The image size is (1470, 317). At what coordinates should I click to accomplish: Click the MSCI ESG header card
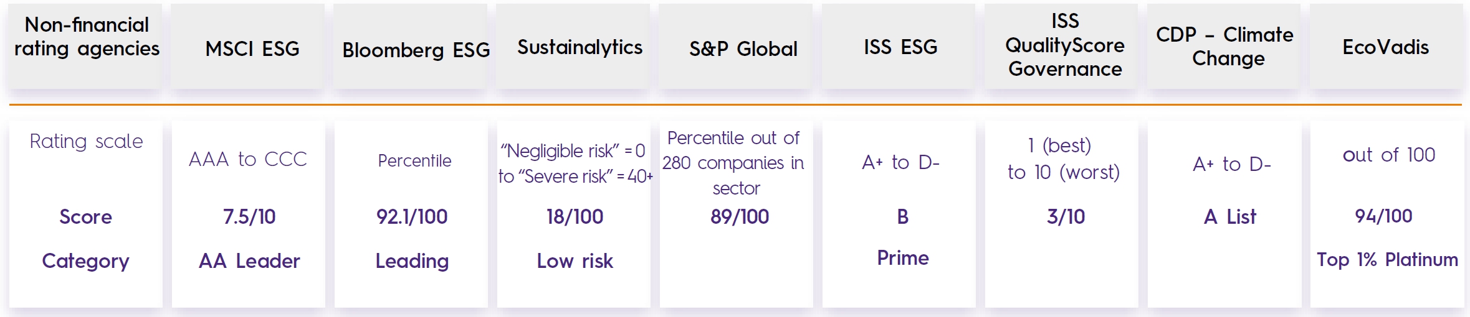pos(252,48)
